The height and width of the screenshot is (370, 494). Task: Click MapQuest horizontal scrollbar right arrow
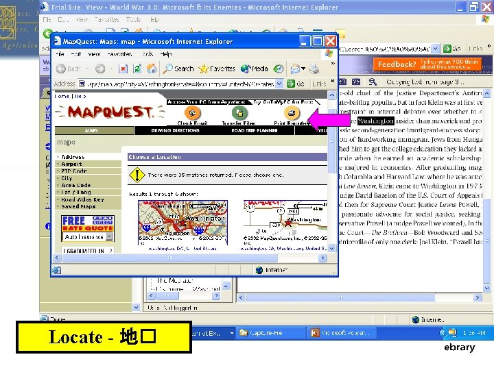tap(322, 258)
